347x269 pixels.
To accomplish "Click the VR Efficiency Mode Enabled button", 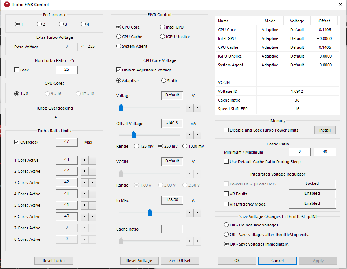I will 312,204.
